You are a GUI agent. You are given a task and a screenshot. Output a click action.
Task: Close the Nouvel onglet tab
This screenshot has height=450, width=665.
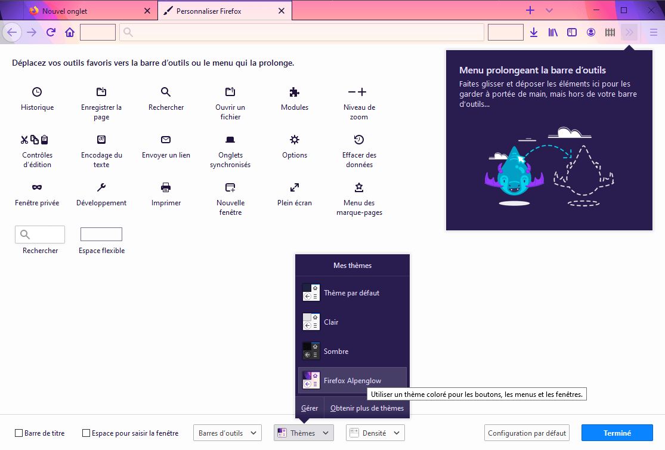point(147,11)
